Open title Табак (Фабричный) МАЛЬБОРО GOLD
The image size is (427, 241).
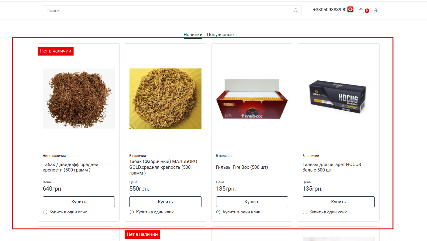point(163,167)
